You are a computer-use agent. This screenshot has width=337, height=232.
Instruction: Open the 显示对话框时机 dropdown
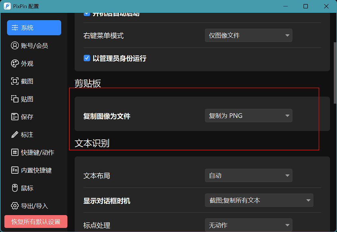[259, 200]
